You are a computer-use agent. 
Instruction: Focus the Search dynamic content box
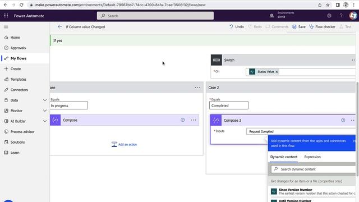point(313,169)
